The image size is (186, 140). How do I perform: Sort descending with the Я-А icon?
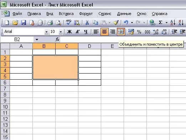tap(181, 22)
